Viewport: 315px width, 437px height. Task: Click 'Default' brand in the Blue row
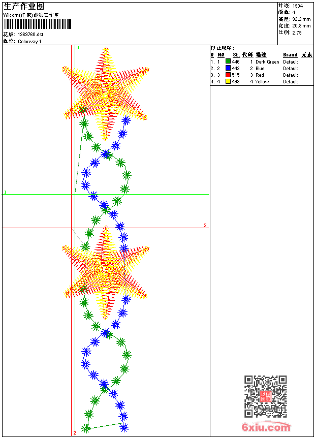click(290, 68)
